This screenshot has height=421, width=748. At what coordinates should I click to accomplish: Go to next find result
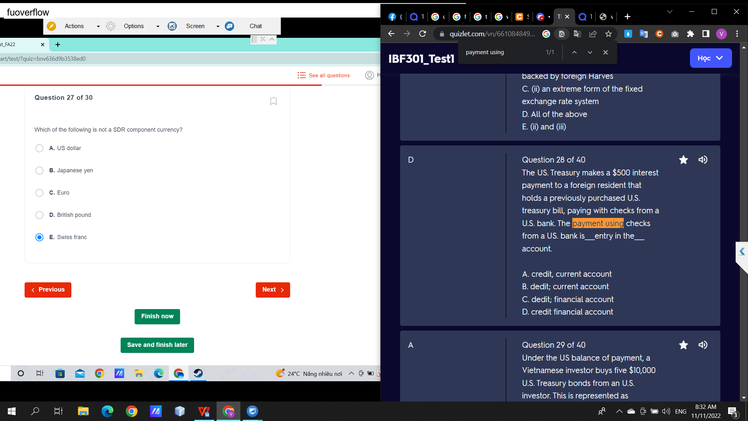click(590, 52)
